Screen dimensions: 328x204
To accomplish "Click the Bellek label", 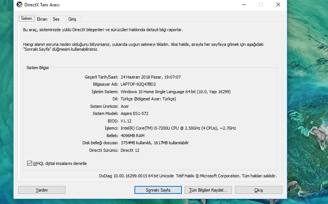I will click(x=112, y=136).
